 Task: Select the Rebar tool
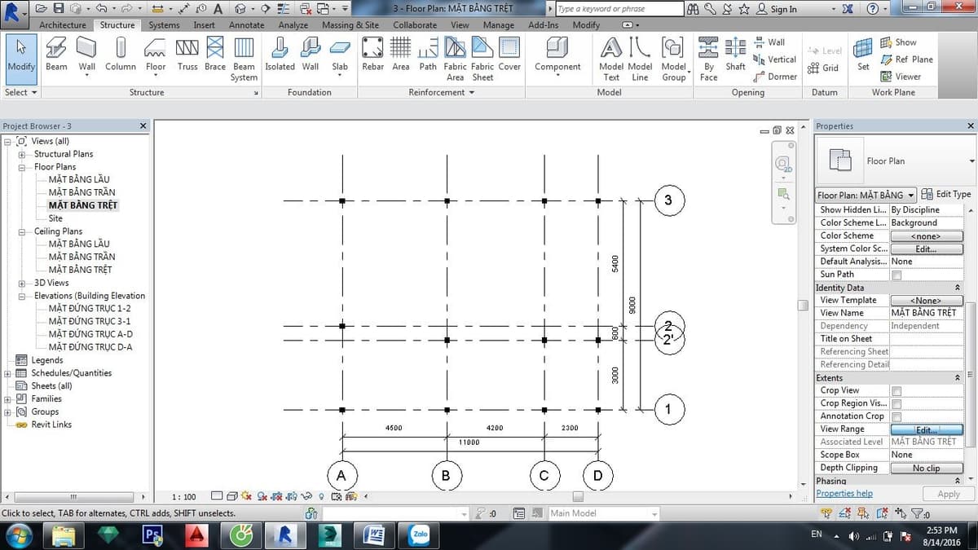372,55
